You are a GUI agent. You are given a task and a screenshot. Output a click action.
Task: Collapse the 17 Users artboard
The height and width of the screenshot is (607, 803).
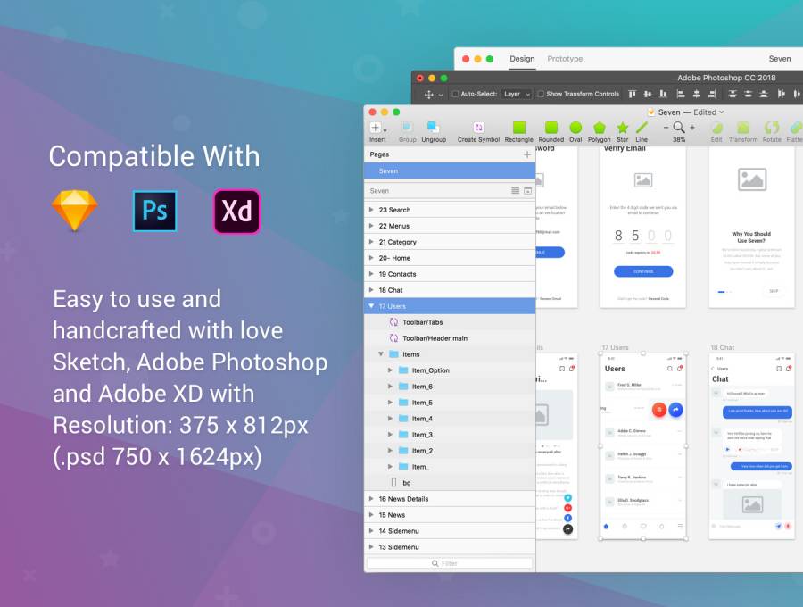pos(371,306)
